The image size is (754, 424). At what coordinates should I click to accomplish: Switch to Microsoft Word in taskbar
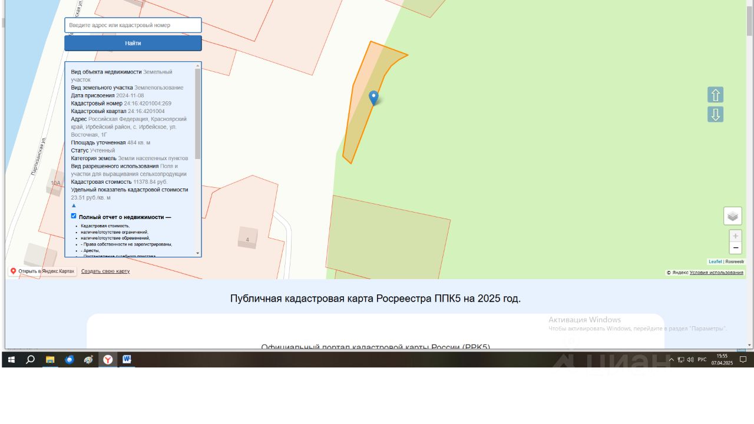(127, 359)
